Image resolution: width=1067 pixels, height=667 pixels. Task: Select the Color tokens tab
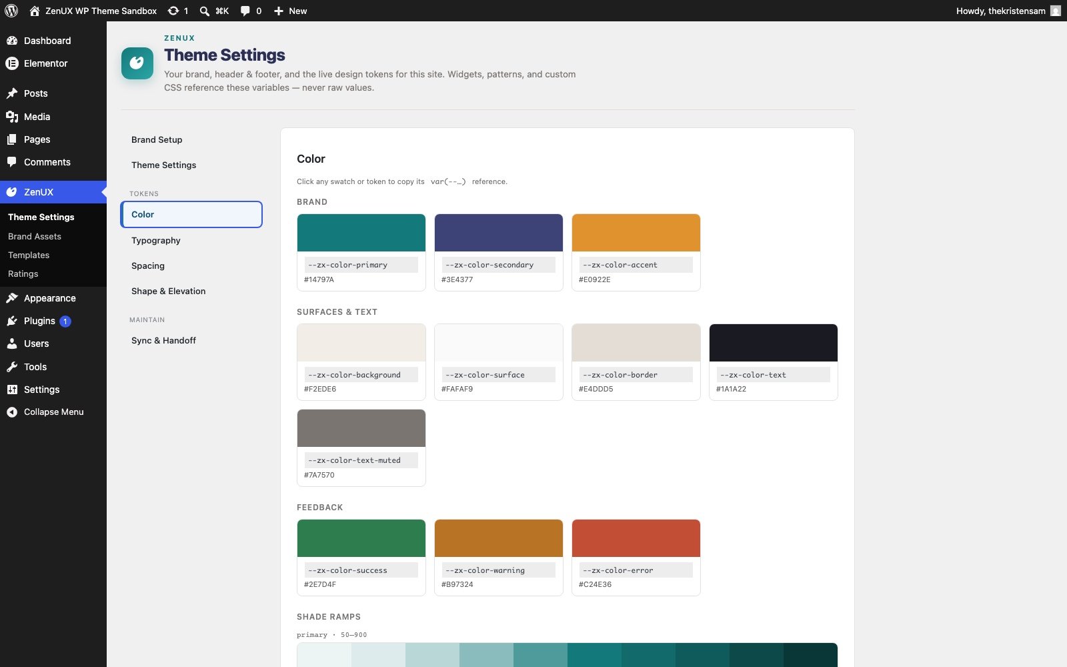point(191,214)
